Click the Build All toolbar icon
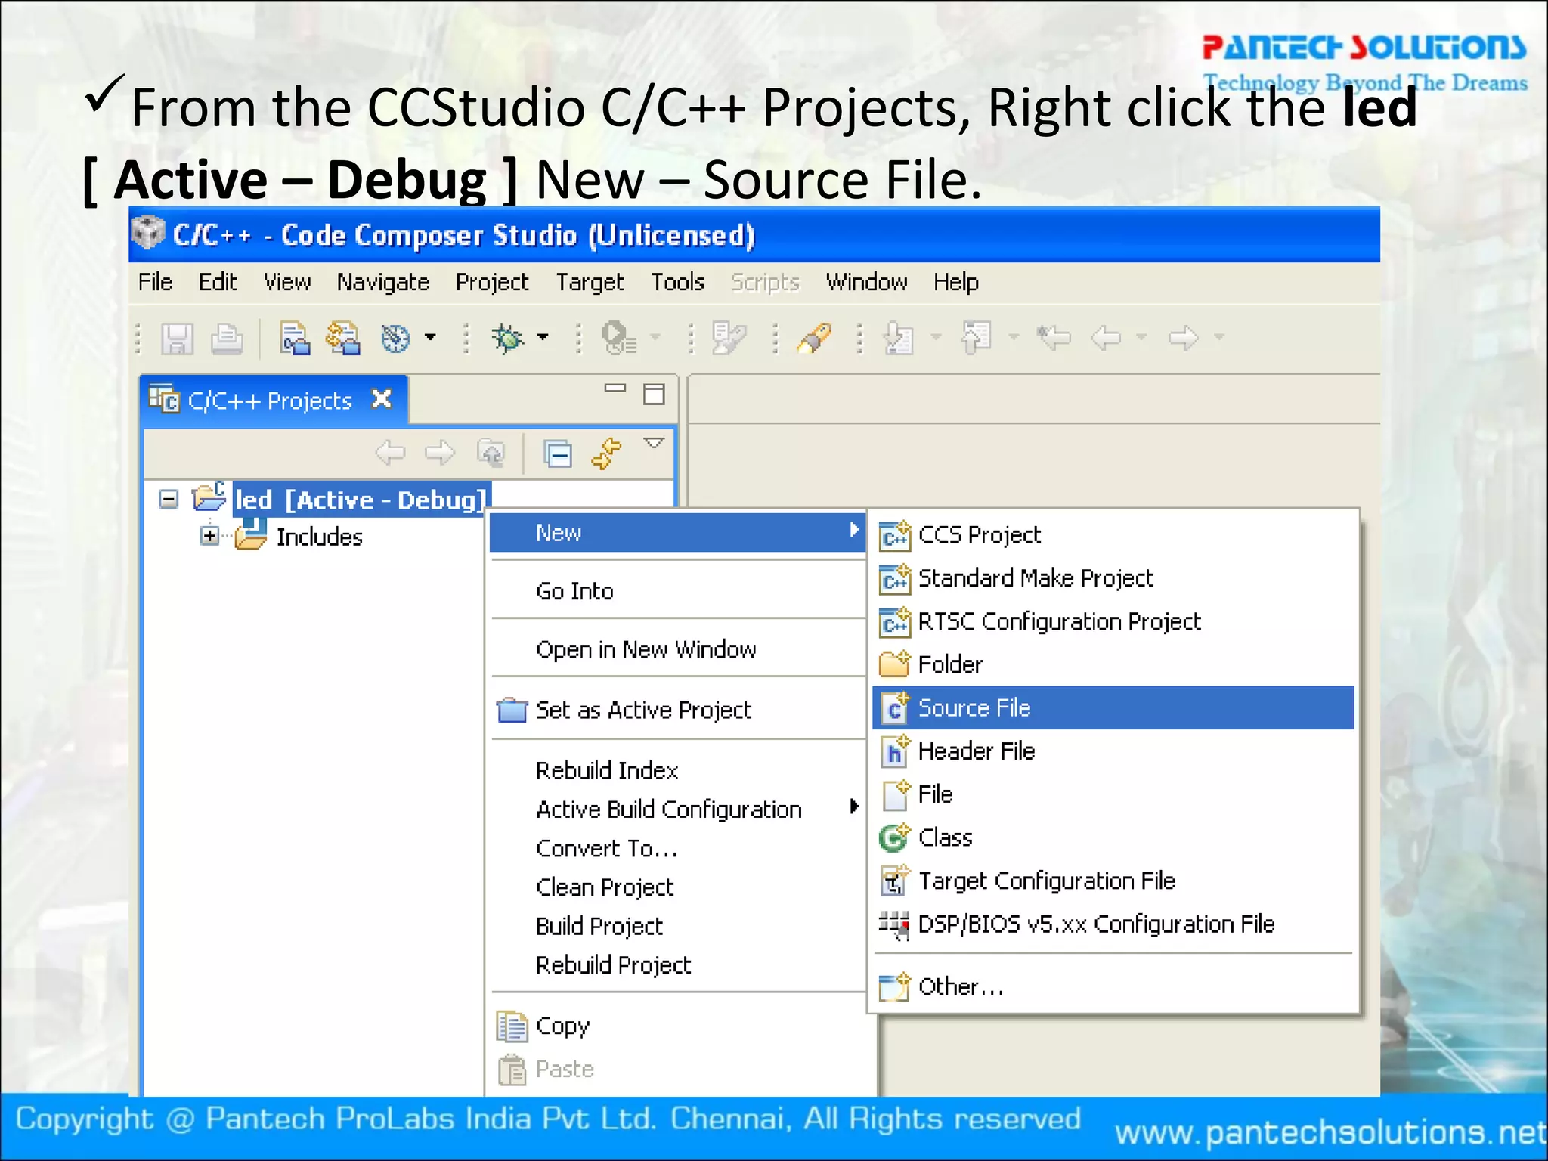 (x=343, y=338)
